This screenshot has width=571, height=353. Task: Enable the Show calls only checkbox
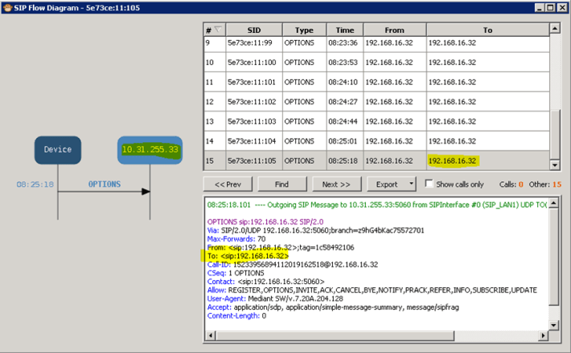429,184
